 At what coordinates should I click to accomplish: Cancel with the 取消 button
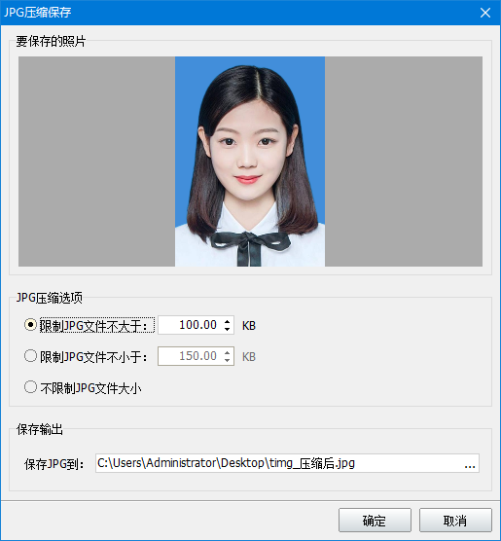pos(455,521)
